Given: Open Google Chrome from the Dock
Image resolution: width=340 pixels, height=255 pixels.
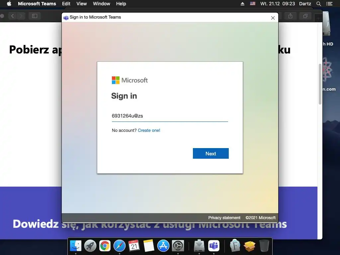Looking at the screenshot, I should [105, 246].
